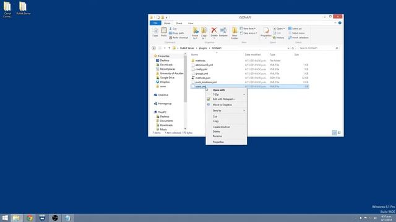Choose Create shortcut in context menu
The image size is (396, 222).
(226, 127)
